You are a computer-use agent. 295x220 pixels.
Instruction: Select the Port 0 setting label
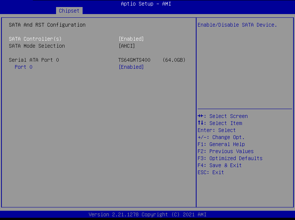click(24, 67)
